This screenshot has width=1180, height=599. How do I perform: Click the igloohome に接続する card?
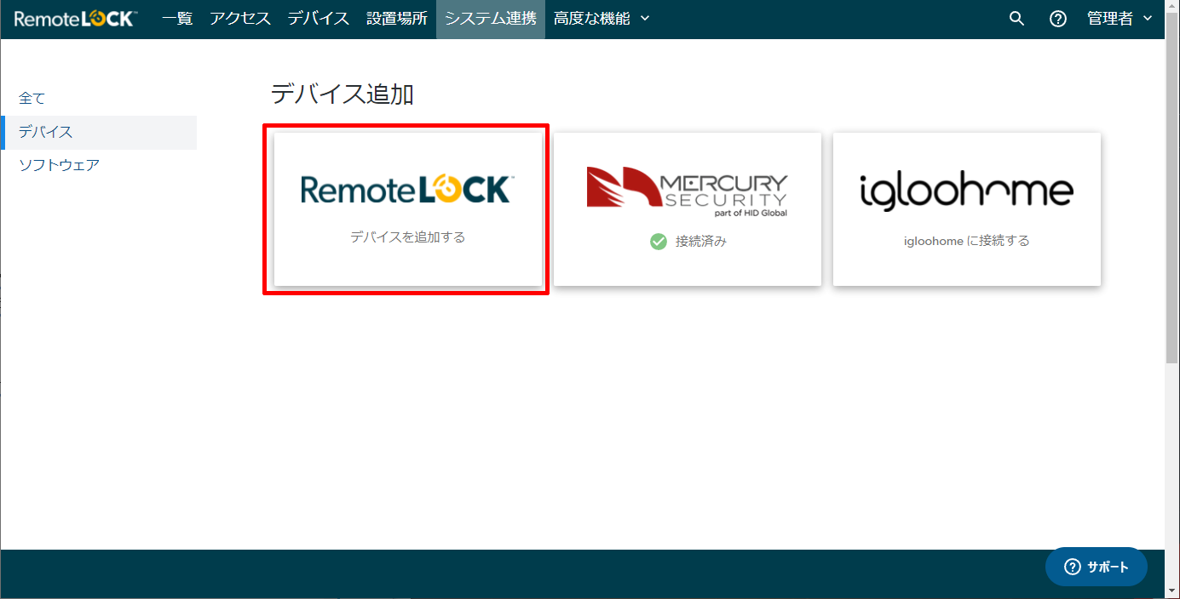[967, 209]
